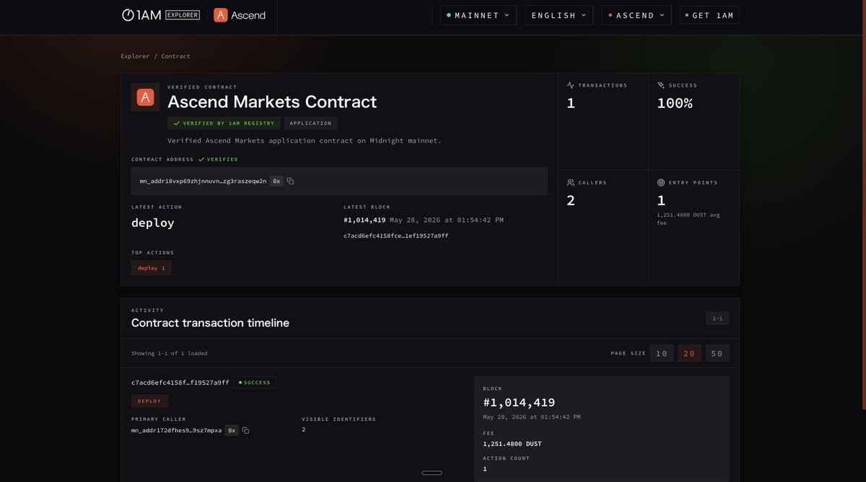The image size is (866, 482).
Task: Click the Success sparkle icon
Action: pos(661,85)
